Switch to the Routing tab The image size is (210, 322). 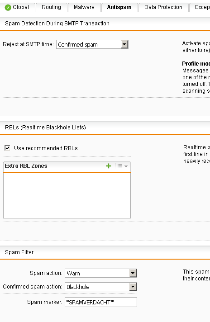52,7
